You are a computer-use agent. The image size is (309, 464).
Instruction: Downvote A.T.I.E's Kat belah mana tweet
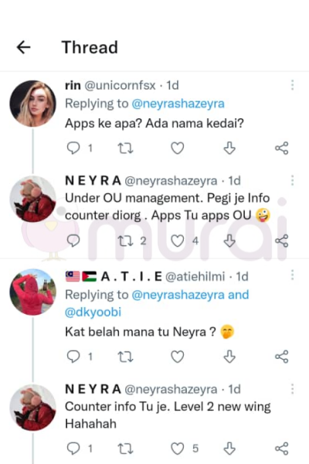click(229, 357)
